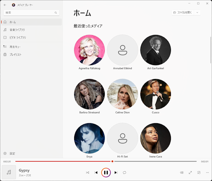Screen dimensions: 212x181
Task: Open the mini player view
Action: (199, 173)
